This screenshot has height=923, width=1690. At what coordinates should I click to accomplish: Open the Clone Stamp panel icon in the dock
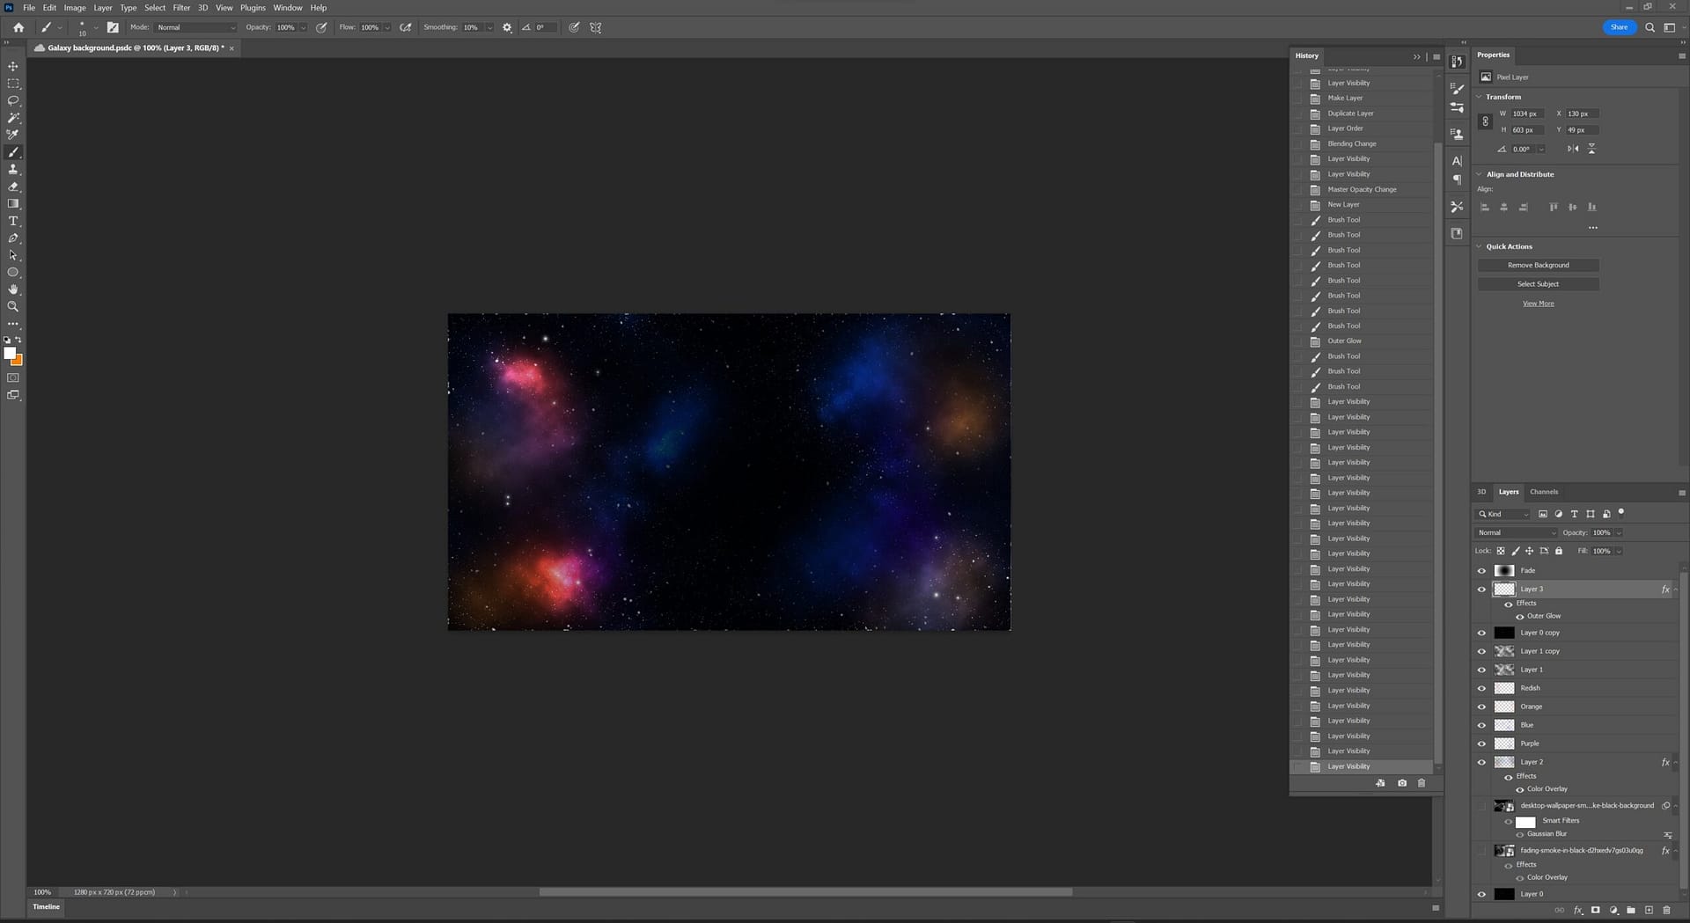pyautogui.click(x=1458, y=134)
